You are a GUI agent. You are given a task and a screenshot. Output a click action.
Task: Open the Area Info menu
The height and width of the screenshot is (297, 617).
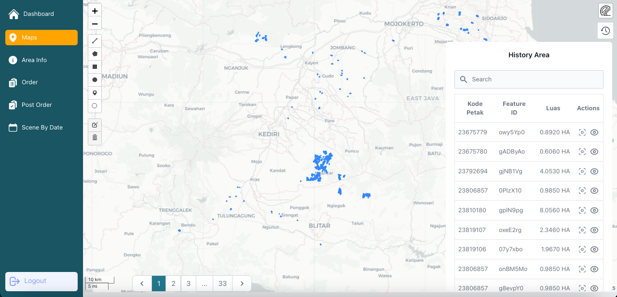(34, 60)
